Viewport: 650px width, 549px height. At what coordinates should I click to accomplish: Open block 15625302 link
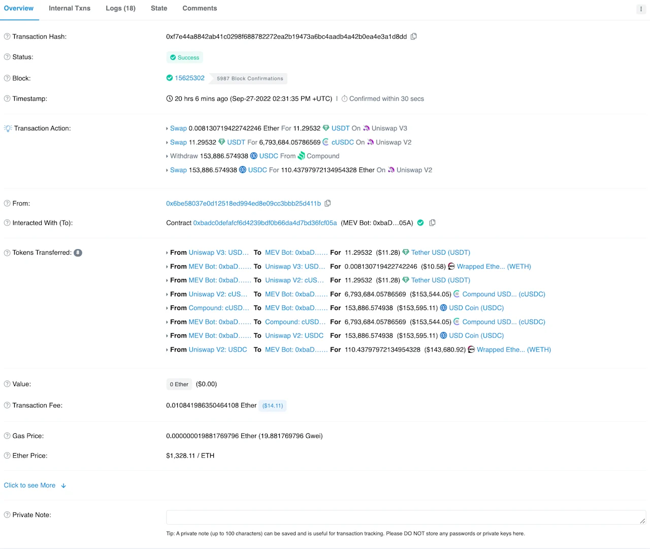(x=189, y=78)
